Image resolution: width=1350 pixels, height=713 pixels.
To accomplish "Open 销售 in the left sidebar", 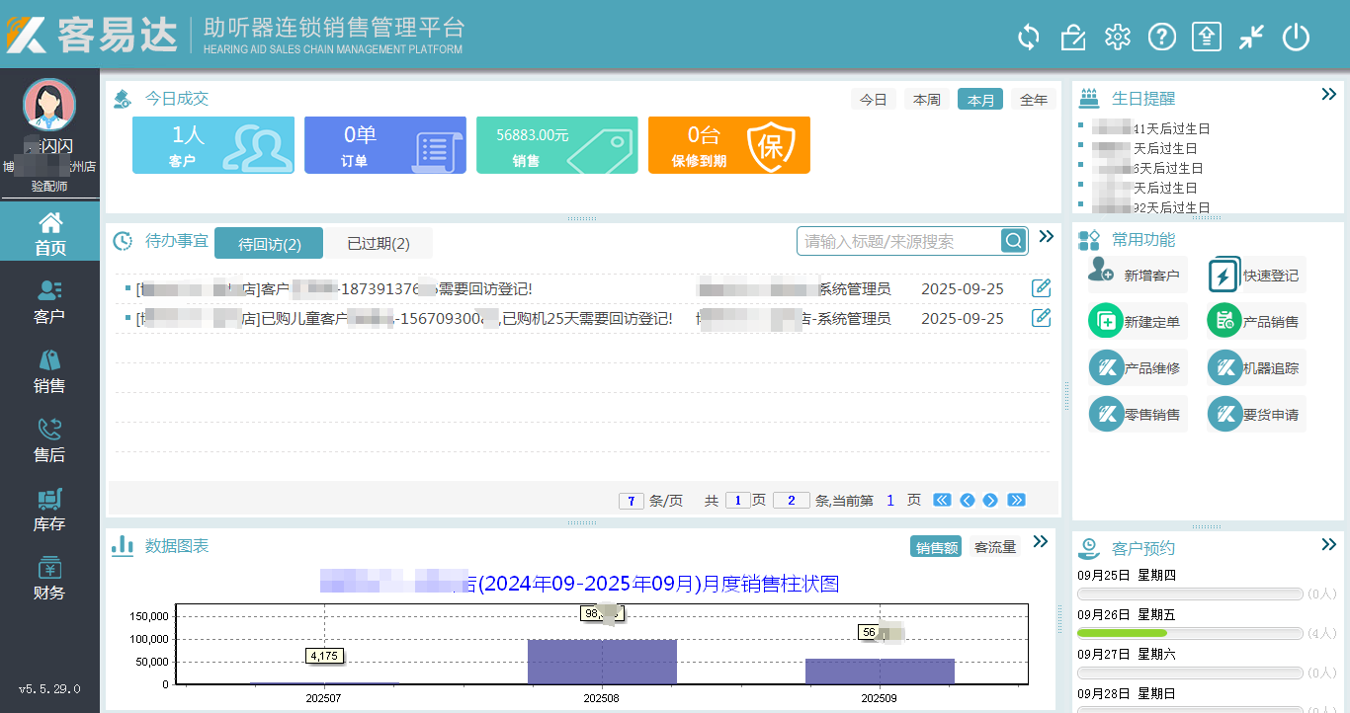I will 49,371.
